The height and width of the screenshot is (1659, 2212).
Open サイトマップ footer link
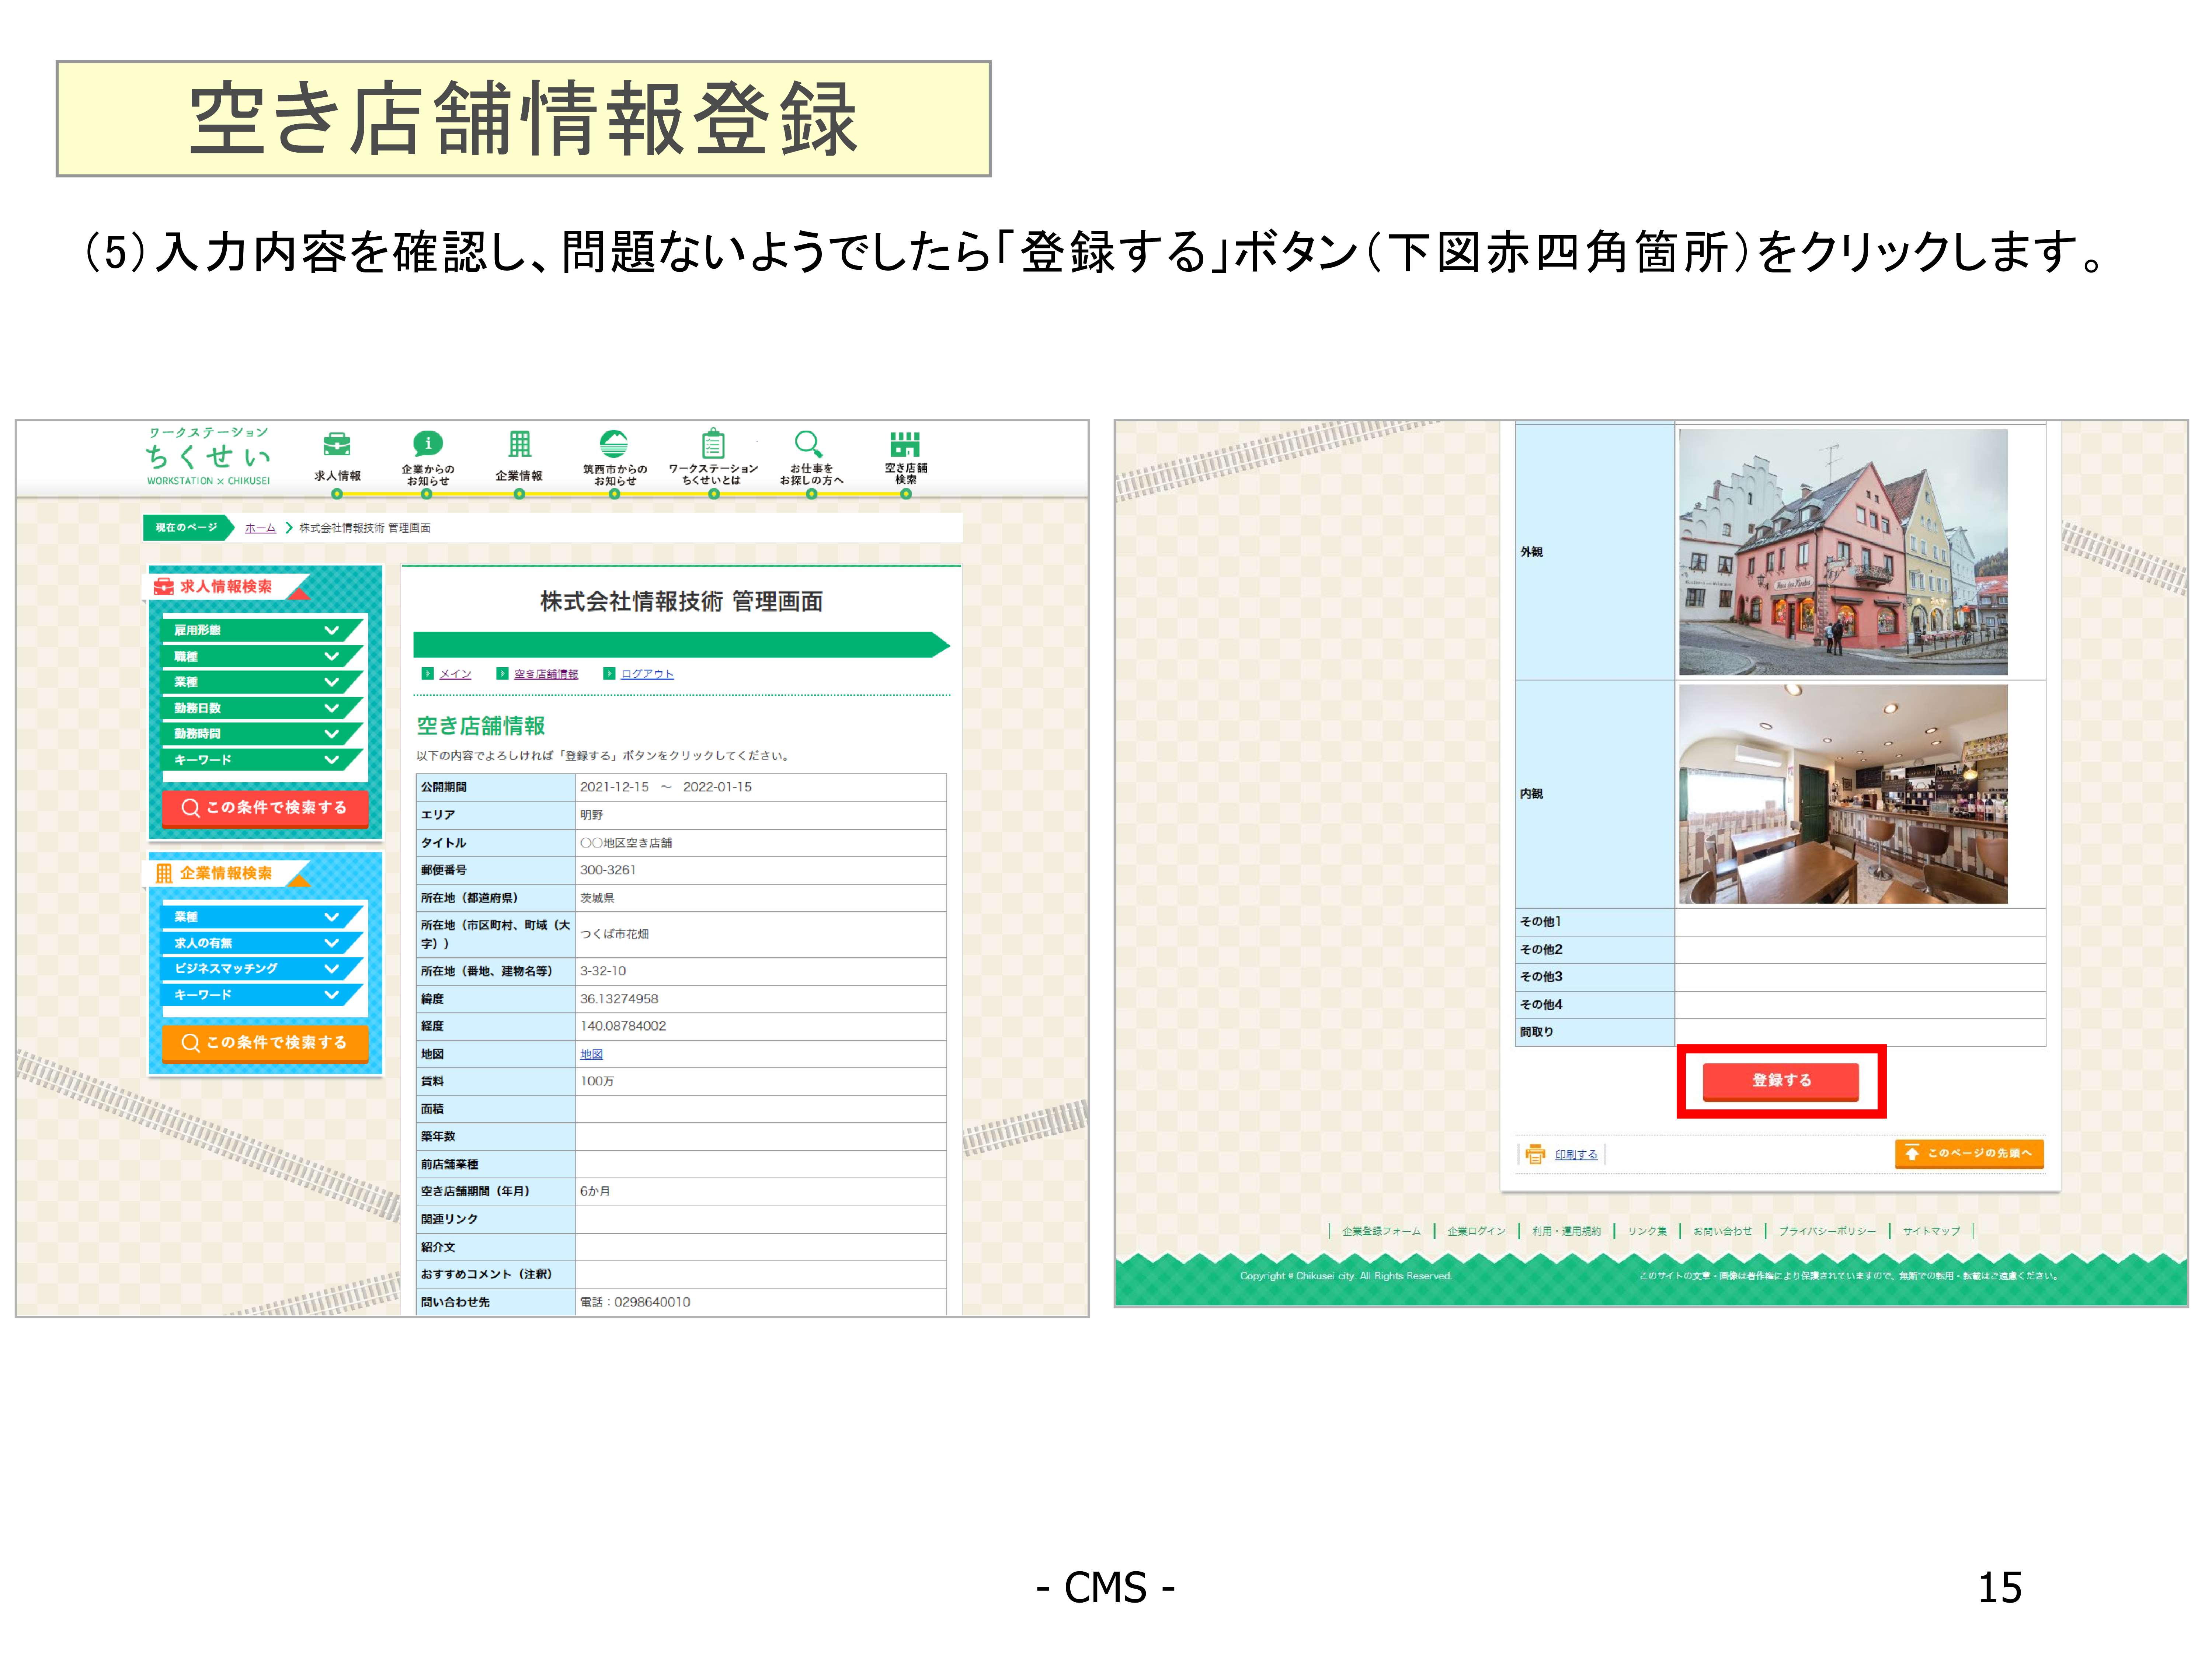tap(1931, 1231)
